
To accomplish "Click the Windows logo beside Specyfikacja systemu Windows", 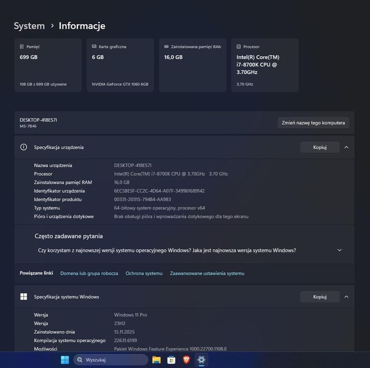I will pos(24,297).
